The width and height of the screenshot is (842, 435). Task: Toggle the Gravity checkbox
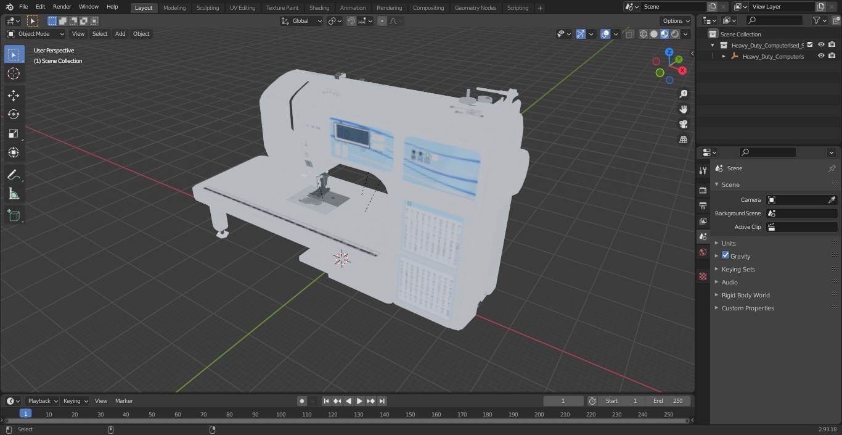pos(726,255)
